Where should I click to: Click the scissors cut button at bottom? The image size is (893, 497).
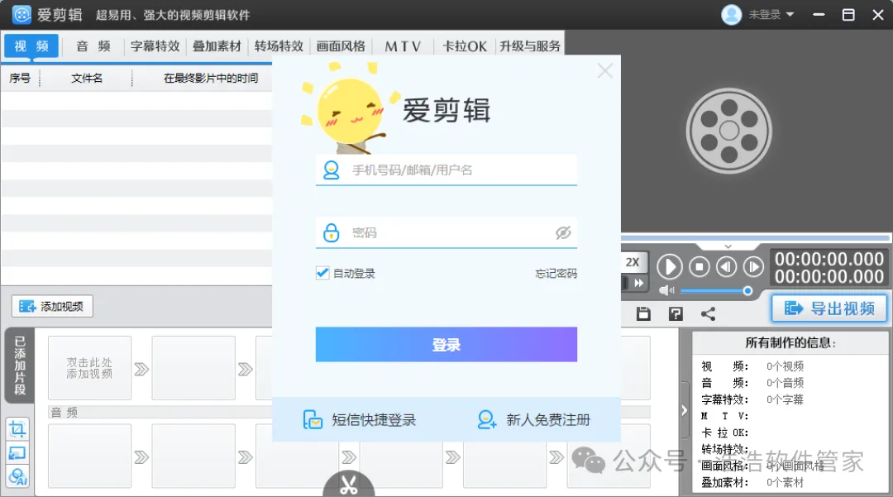tap(349, 485)
